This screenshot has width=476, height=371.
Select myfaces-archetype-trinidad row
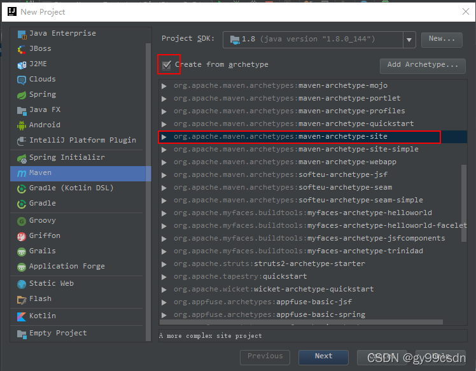(312, 251)
